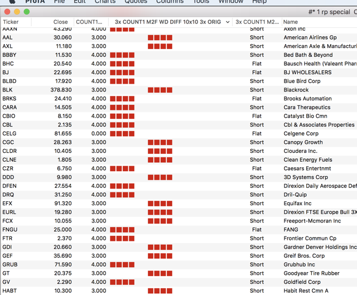
Task: Select the CZR ticker
Action: click(8, 168)
